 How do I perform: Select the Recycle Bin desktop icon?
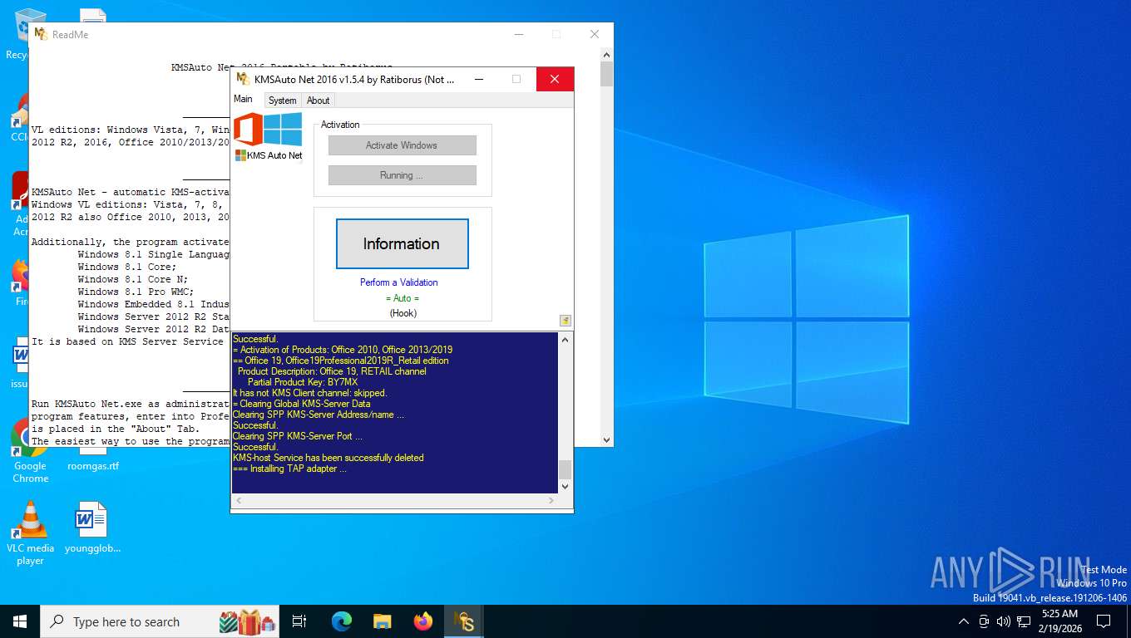coord(17,33)
